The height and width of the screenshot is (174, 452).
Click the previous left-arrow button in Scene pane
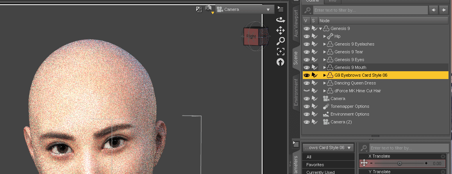tap(433, 11)
